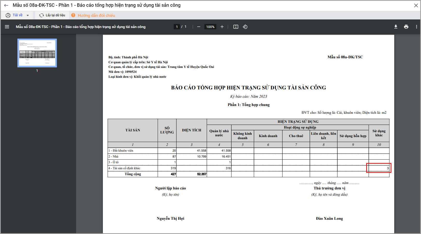The height and width of the screenshot is (234, 421).
Task: Click the Thủ trưởng đơn vị label
Action: pos(329,188)
